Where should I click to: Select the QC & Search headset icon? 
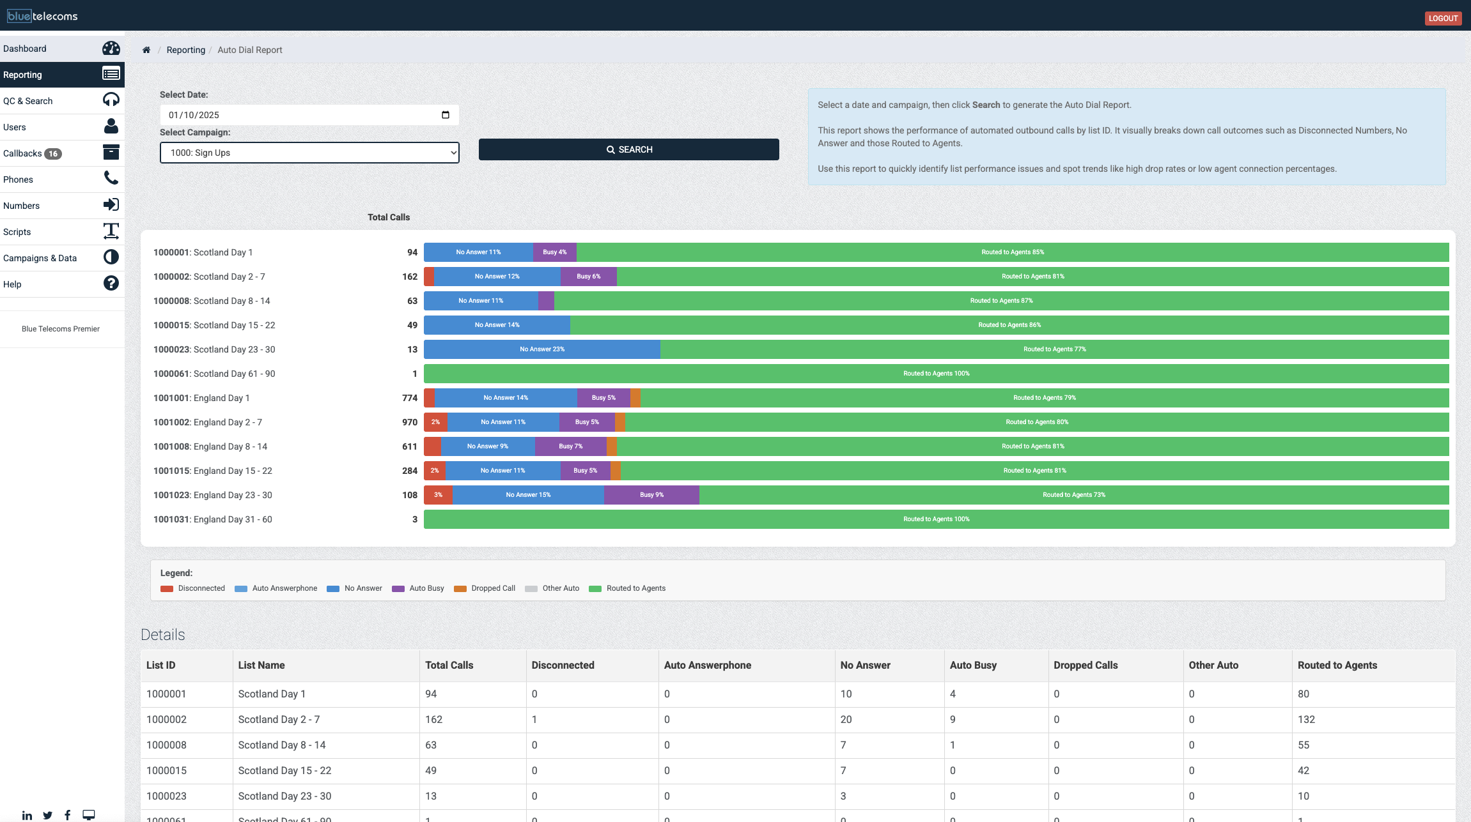[111, 100]
